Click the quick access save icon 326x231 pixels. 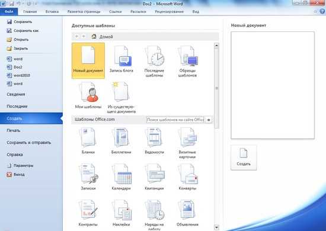12,4
